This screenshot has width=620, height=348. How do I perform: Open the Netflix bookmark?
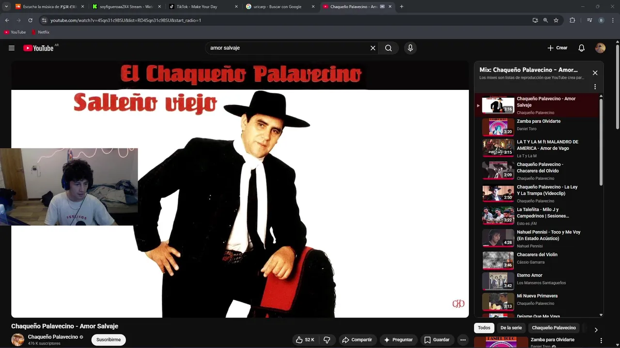40,32
